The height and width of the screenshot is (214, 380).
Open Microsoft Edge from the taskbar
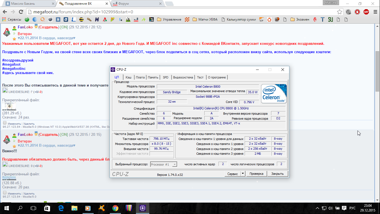coord(61,208)
